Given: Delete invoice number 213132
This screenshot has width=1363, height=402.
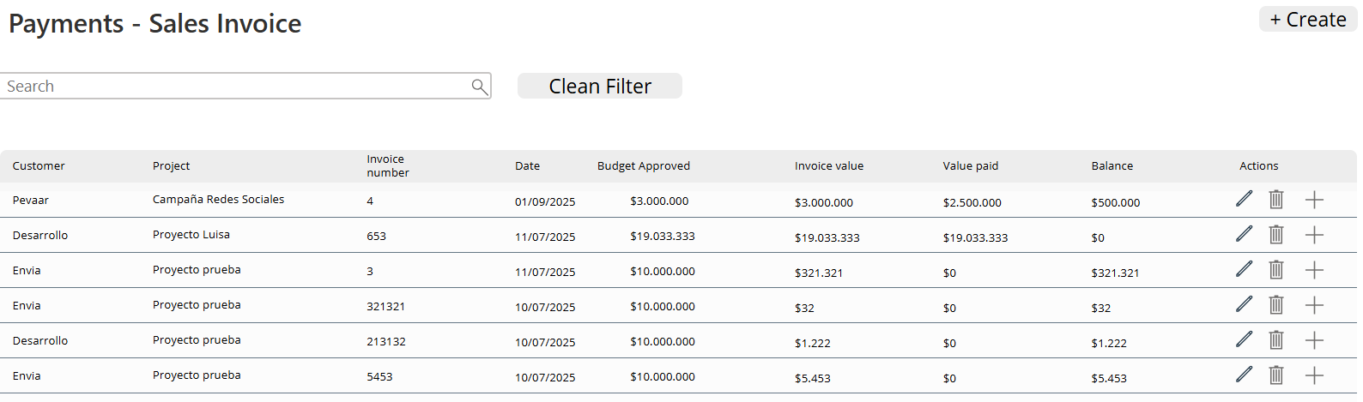Looking at the screenshot, I should (x=1276, y=339).
